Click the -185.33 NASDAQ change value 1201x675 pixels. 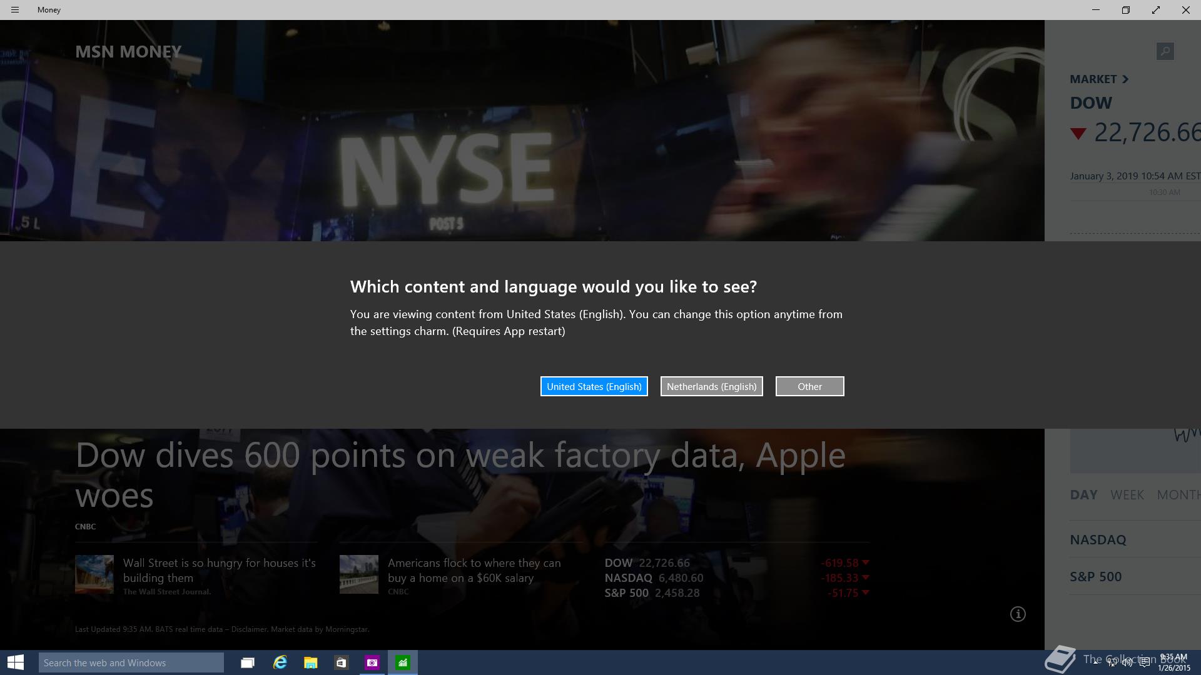[839, 577]
